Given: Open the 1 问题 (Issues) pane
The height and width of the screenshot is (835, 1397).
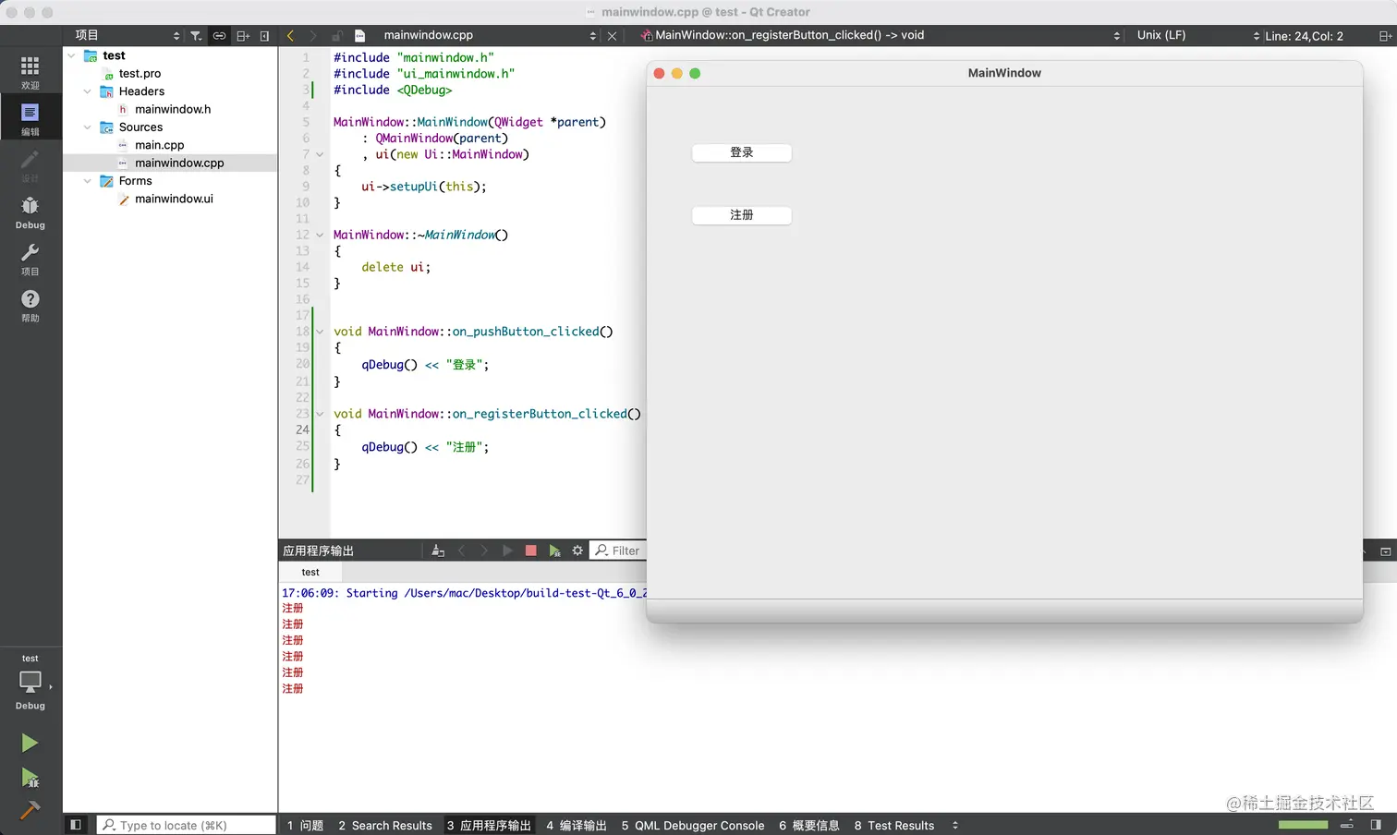Looking at the screenshot, I should coord(305,825).
